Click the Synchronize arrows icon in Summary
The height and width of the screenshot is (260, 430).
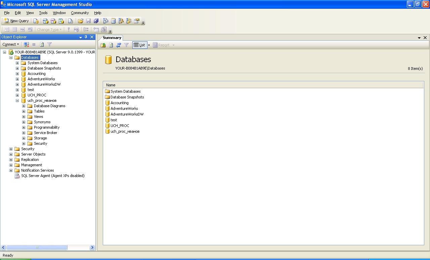point(119,45)
